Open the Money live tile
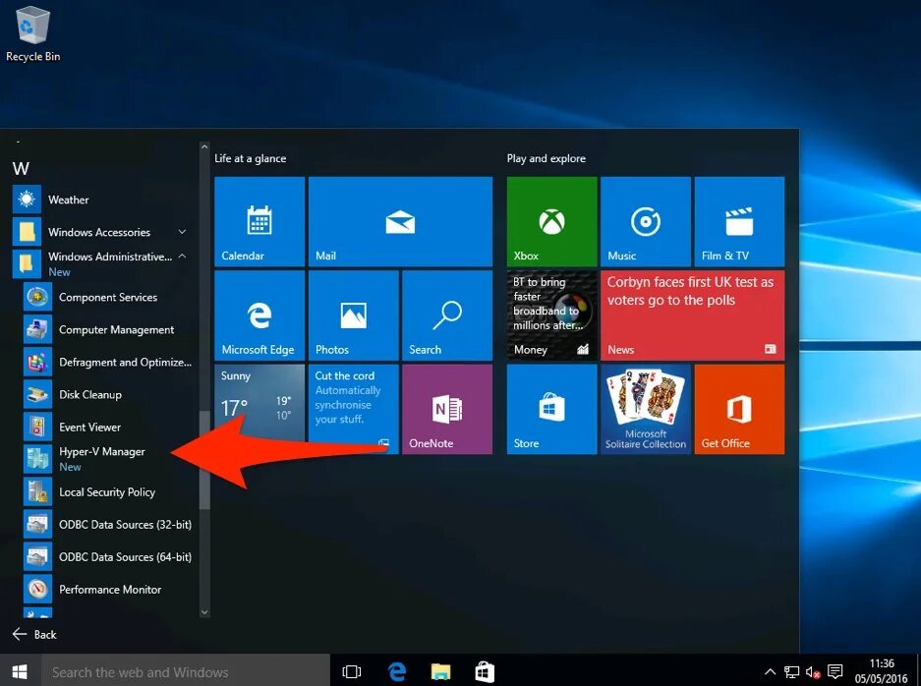Viewport: 921px width, 686px height. [552, 315]
